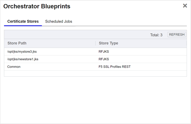Click RFJKS type in the newstore1.jks row
Screen dimensions: 191x124
104,59
